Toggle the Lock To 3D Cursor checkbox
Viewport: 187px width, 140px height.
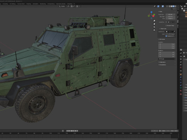(x=166, y=34)
